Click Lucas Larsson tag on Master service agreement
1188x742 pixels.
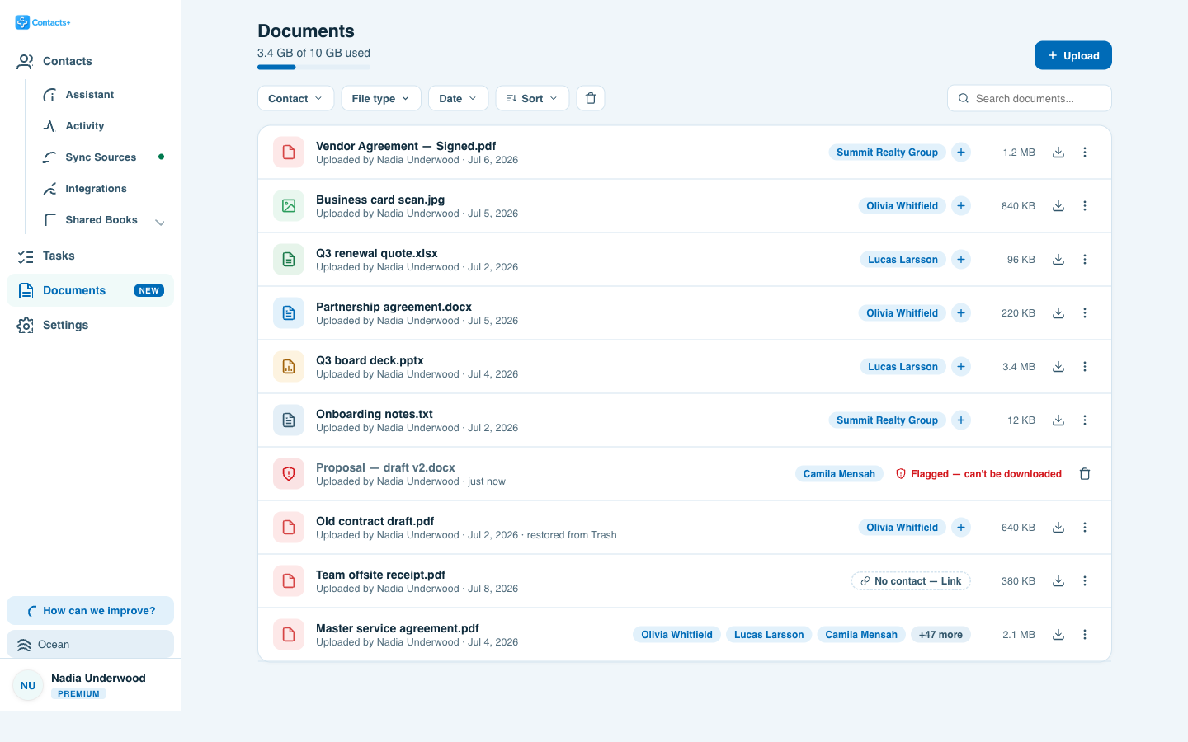point(769,635)
